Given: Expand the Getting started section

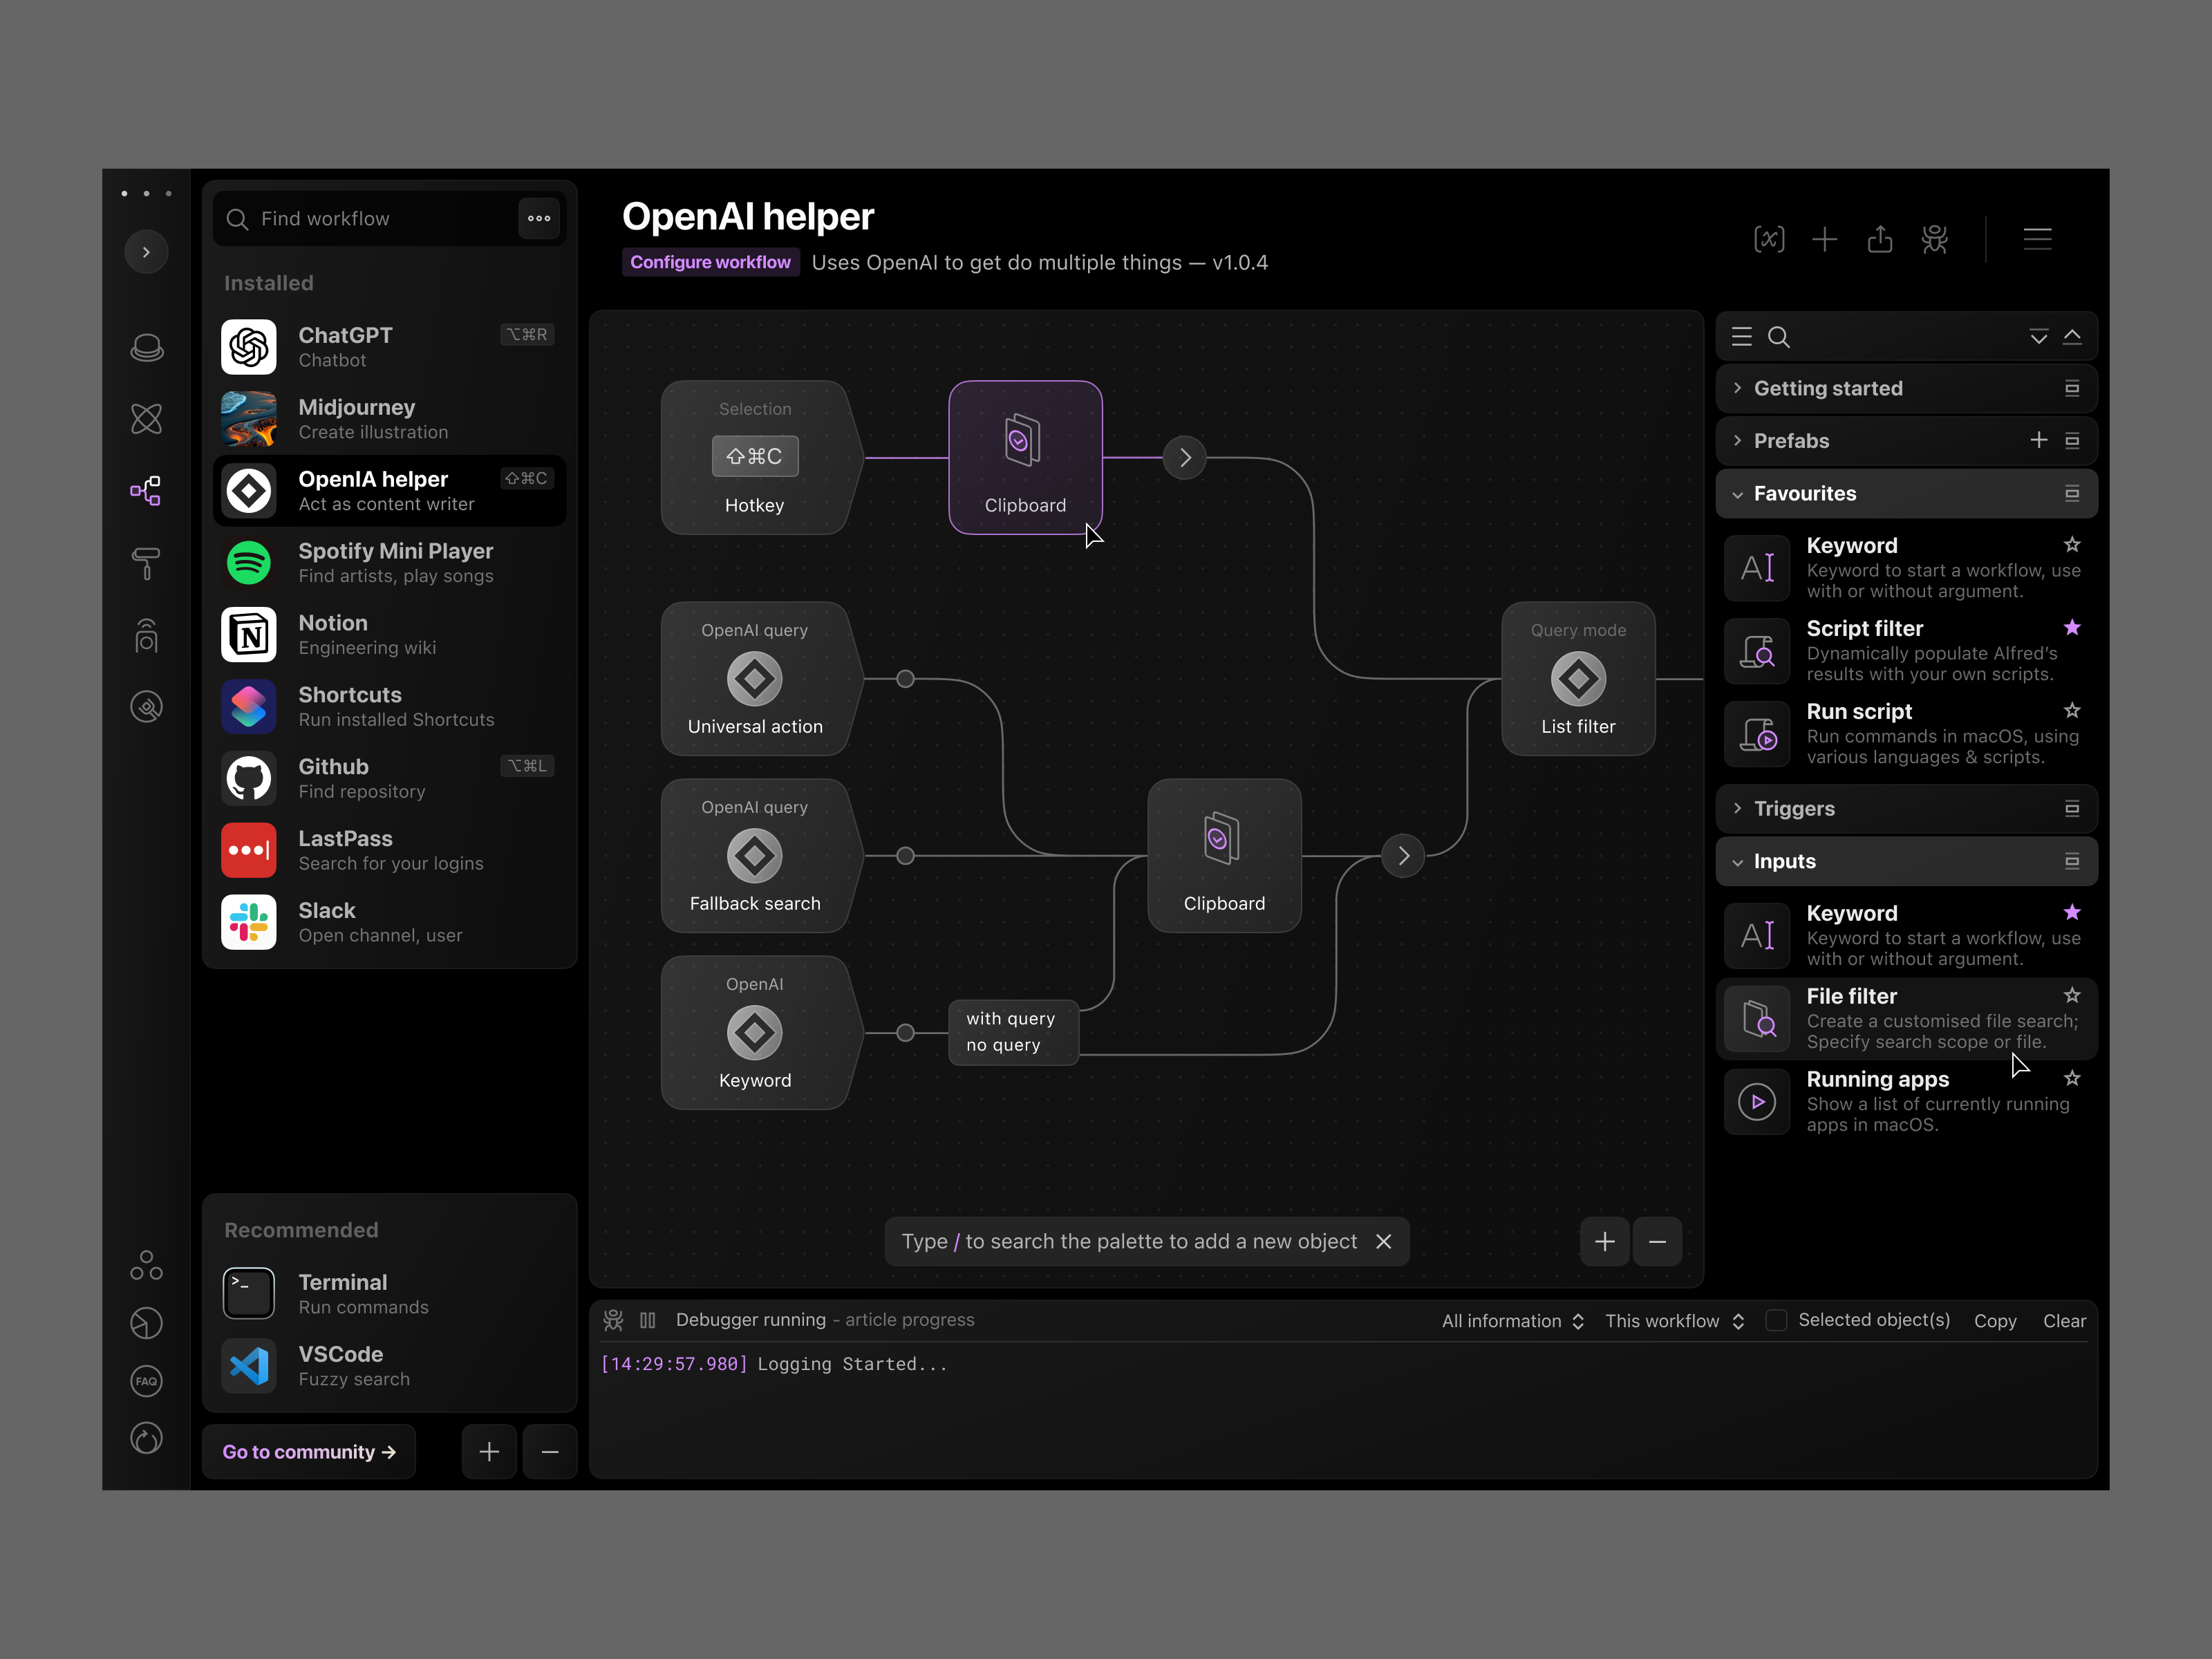Looking at the screenshot, I should 1827,388.
